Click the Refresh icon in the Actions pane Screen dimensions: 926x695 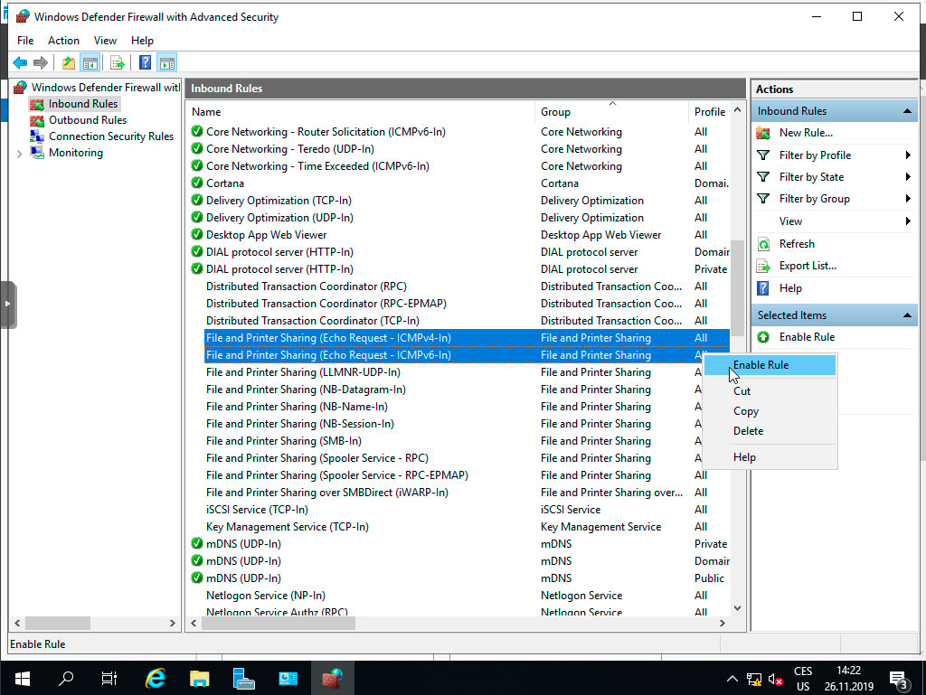762,243
